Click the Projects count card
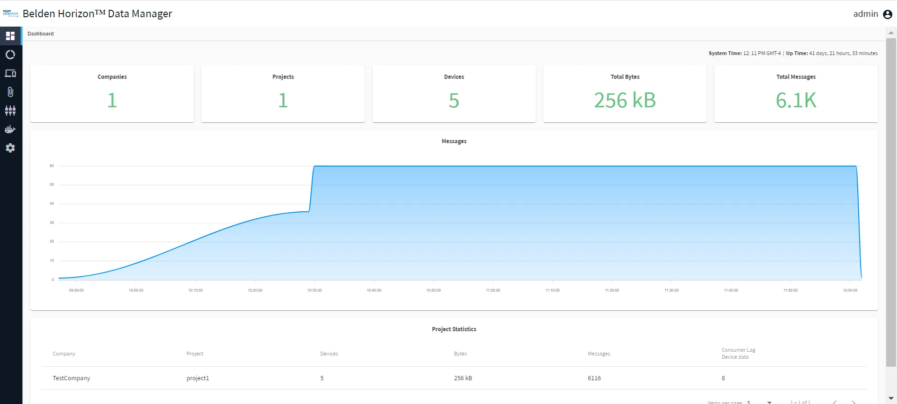This screenshot has height=404, width=897. click(x=283, y=94)
